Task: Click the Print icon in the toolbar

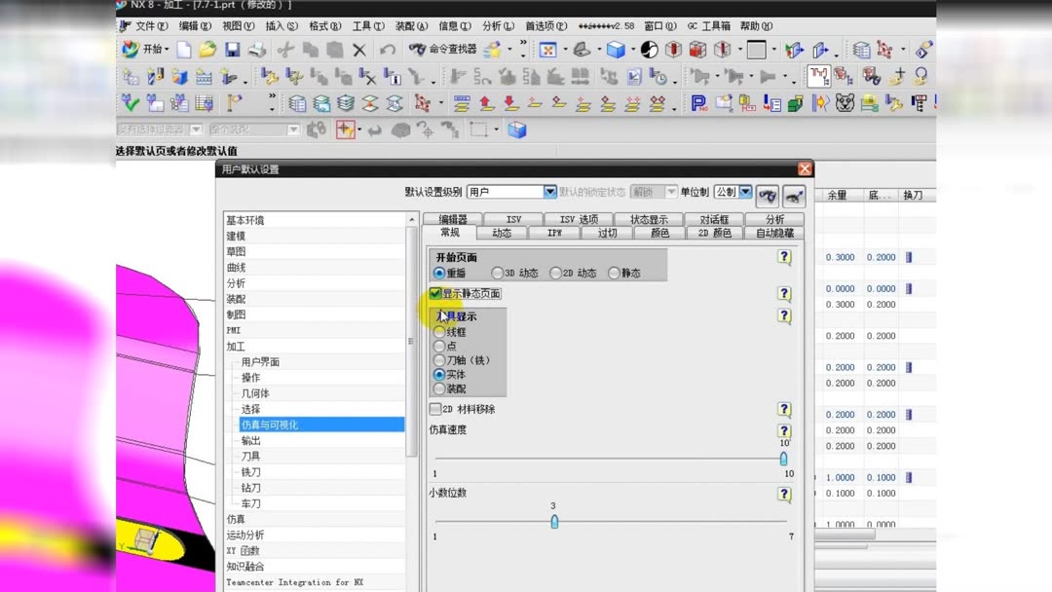Action: [x=258, y=50]
